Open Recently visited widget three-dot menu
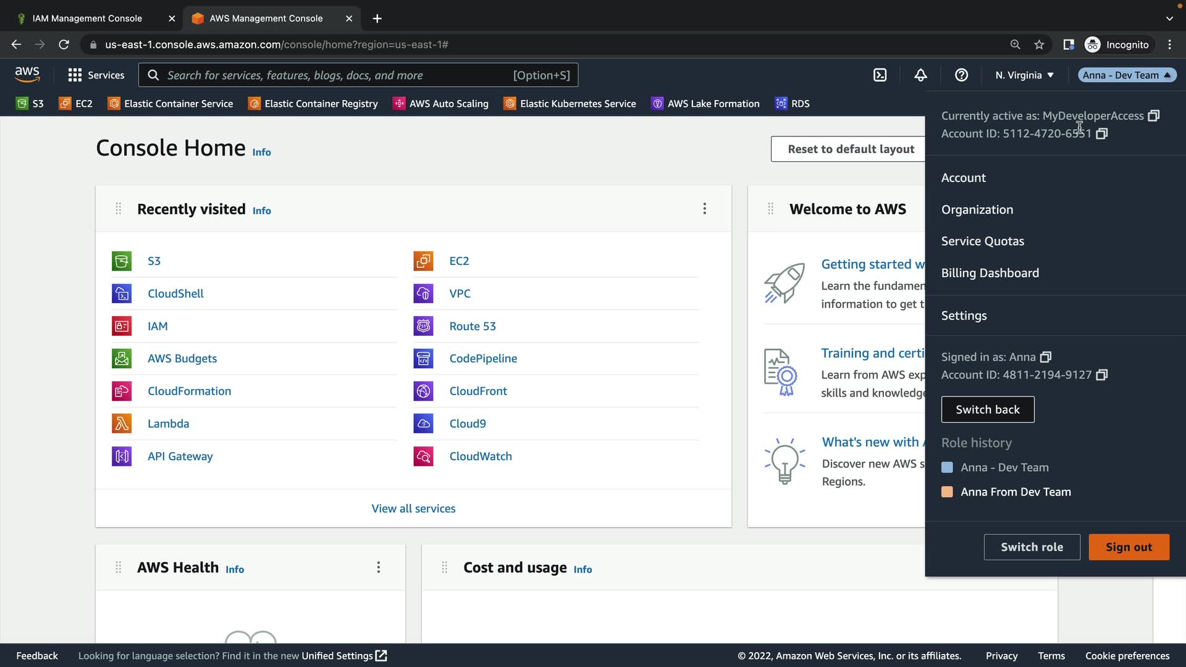Image resolution: width=1186 pixels, height=667 pixels. coord(704,209)
